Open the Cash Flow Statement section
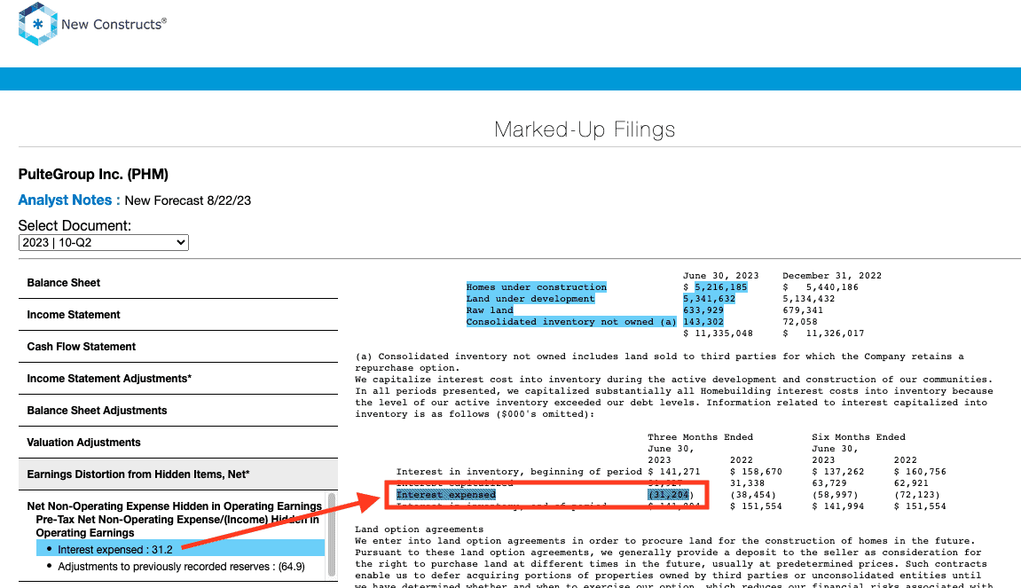This screenshot has height=588, width=1021. tap(177, 347)
